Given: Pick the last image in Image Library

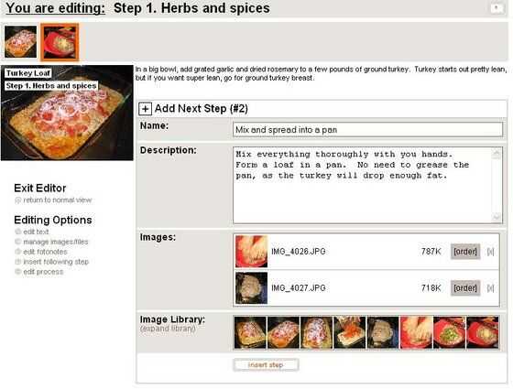Looking at the screenshot, I should (483, 332).
